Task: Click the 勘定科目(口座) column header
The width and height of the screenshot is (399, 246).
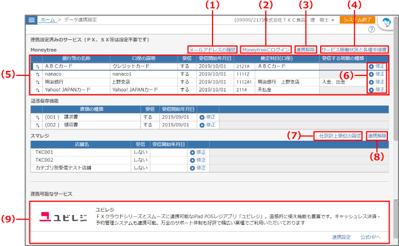Action: [x=276, y=58]
